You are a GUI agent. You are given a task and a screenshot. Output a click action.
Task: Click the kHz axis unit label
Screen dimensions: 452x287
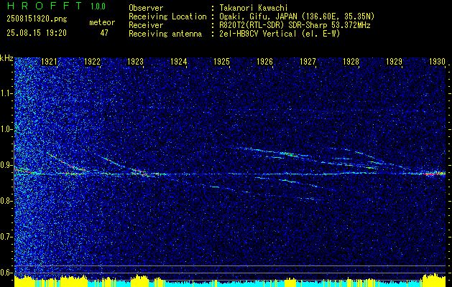6,58
